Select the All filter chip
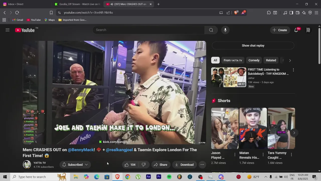This screenshot has width=321, height=181. point(215,60)
